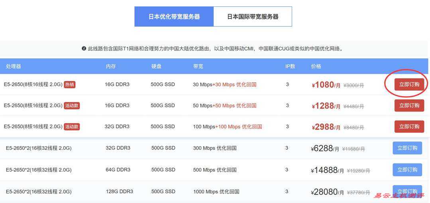Click 立即订购 for the ¥2988/月 plan
Screen dimensions: 430x203
coord(409,126)
